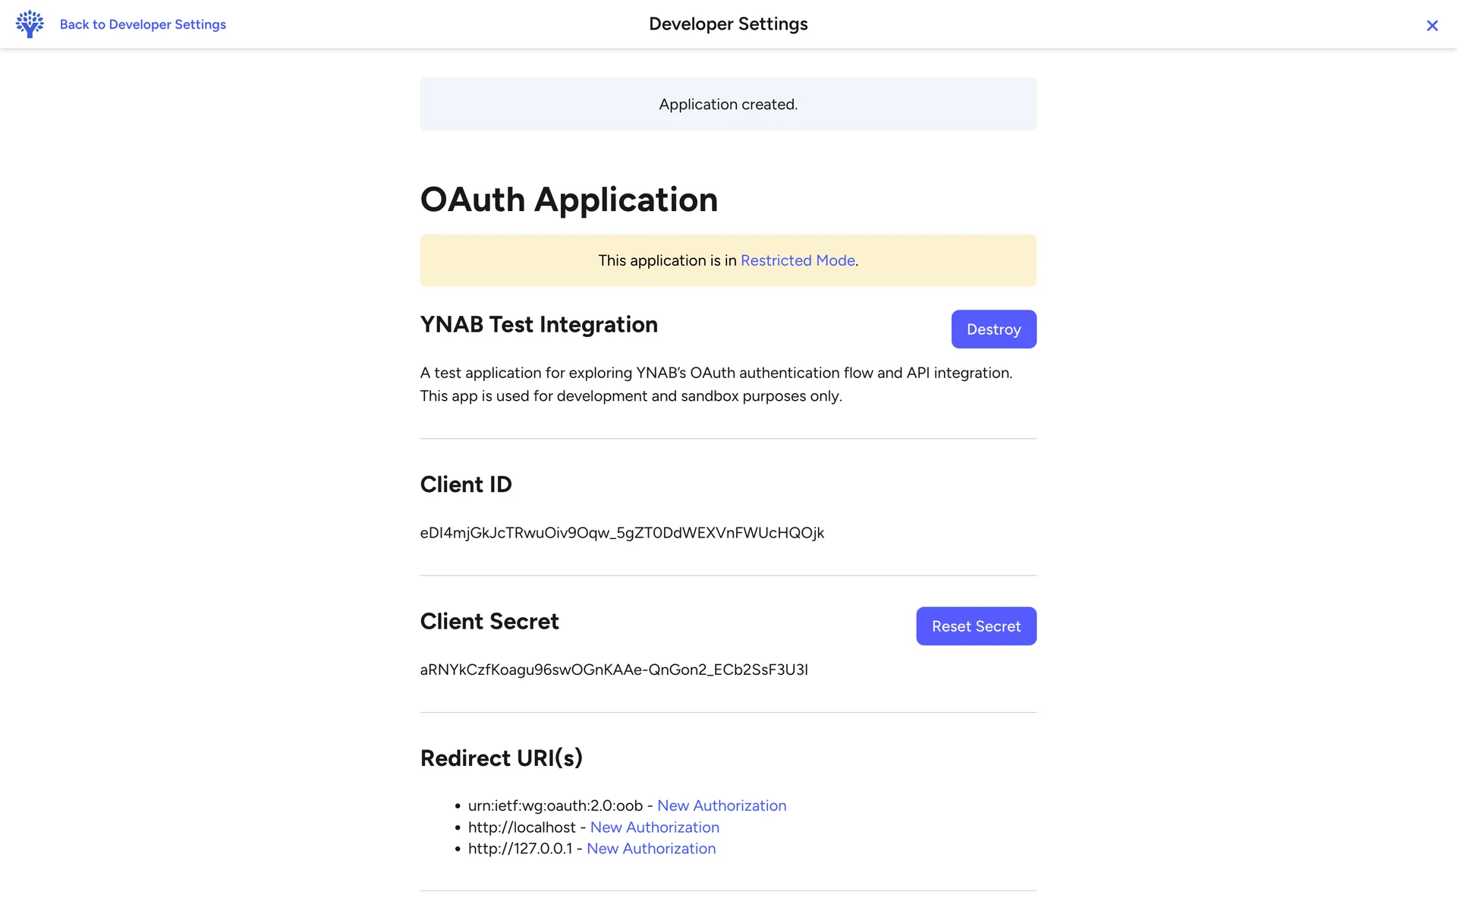Click the YNAB Test Integration app name

click(539, 325)
